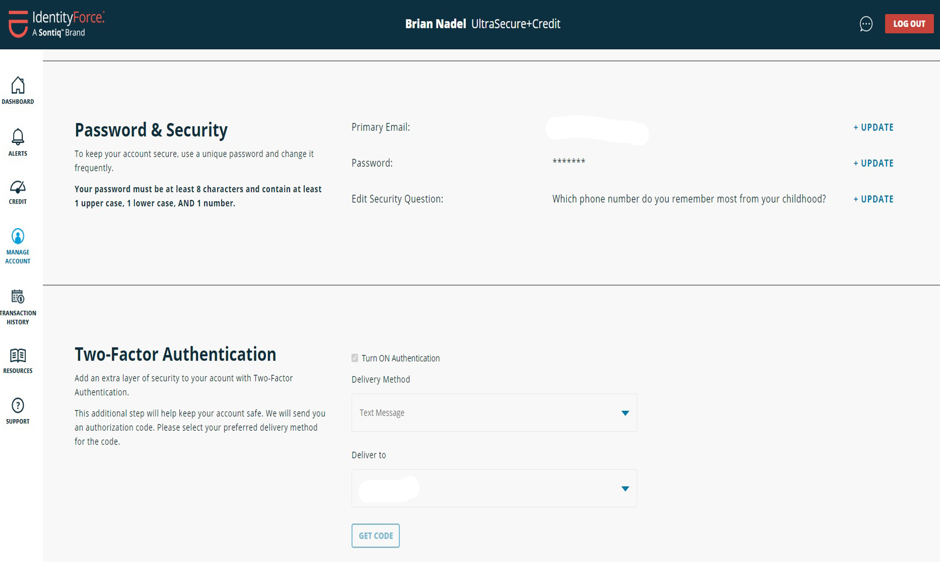Open the chat bubble icon in header
This screenshot has width=940, height=562.
866,23
